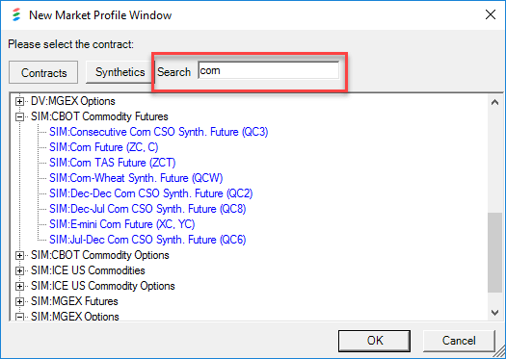Select SIM:ICE US Commodity Options label

coord(102,286)
